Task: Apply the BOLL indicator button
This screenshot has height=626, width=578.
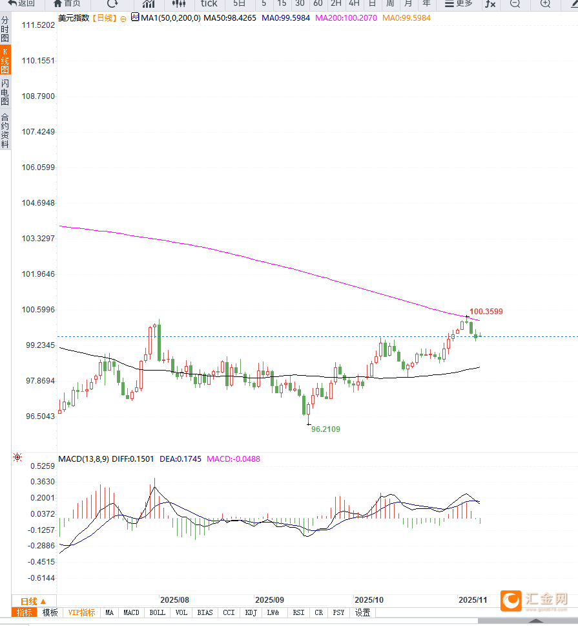Action: point(158,612)
